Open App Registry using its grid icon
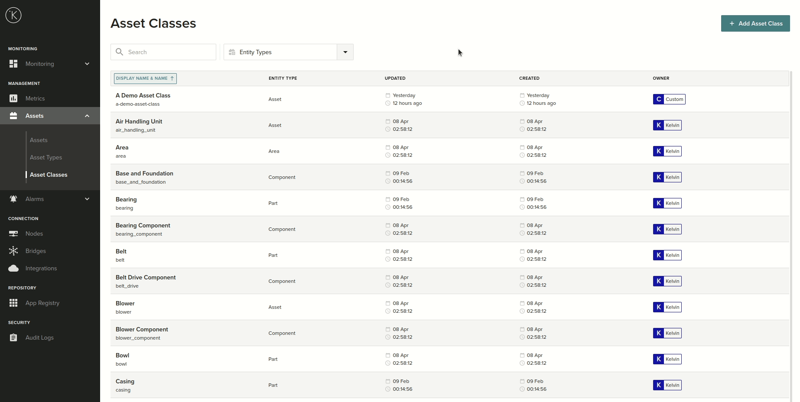Screen dimensions: 800x402 click(x=13, y=303)
